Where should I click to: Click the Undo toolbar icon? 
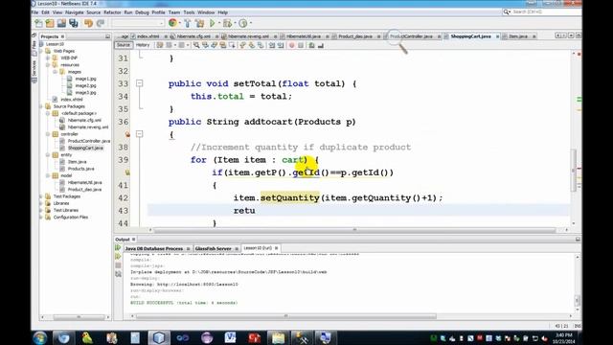click(x=89, y=23)
